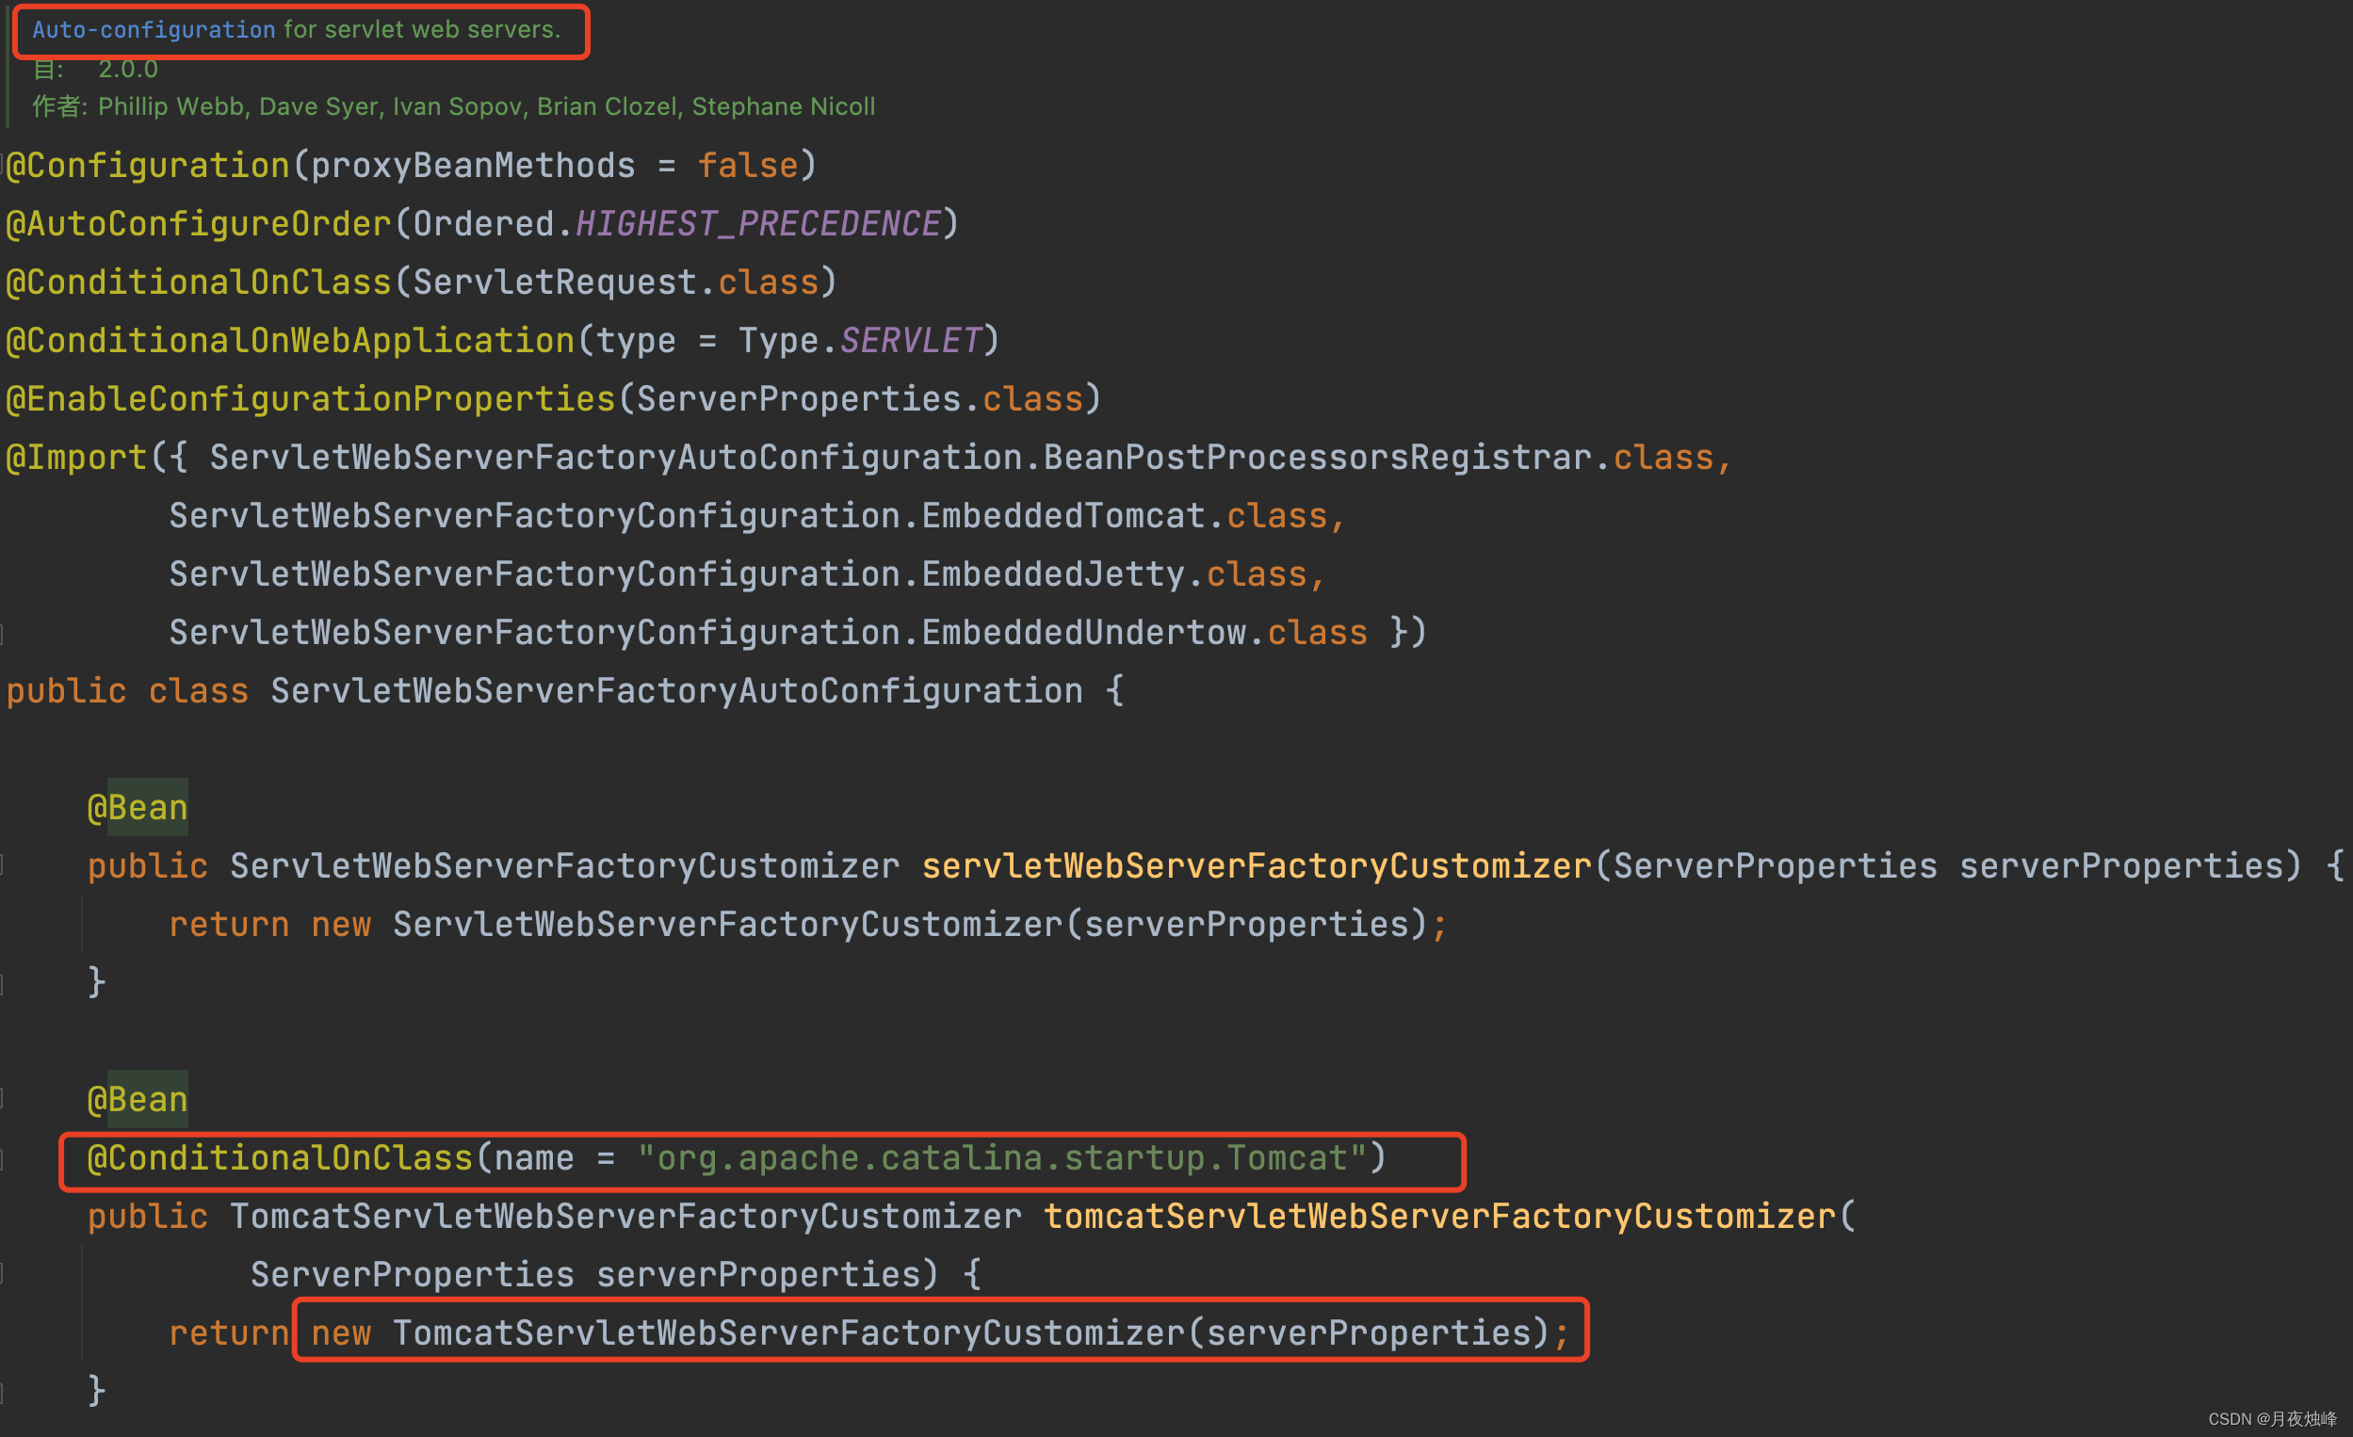The width and height of the screenshot is (2353, 1437).
Task: Click the @AutoConfigureOrder annotation
Action: (x=199, y=224)
